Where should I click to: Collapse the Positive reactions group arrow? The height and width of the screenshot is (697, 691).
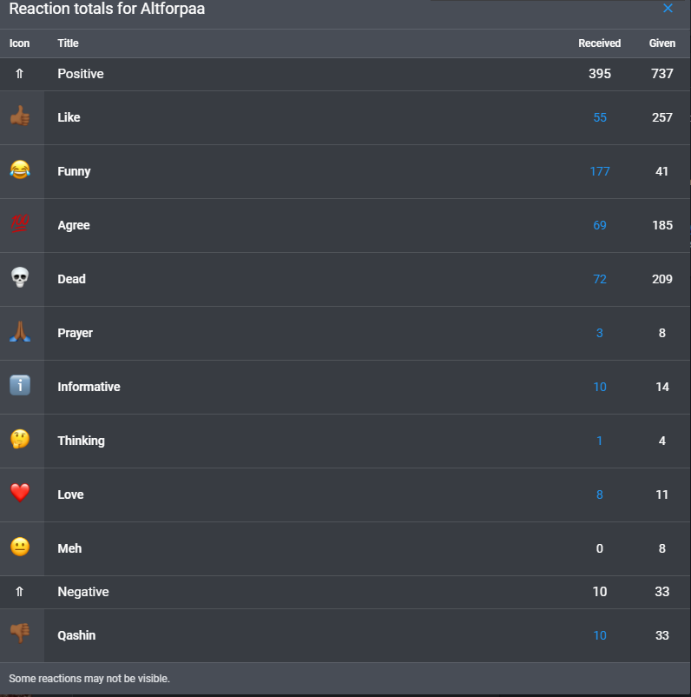coord(19,74)
